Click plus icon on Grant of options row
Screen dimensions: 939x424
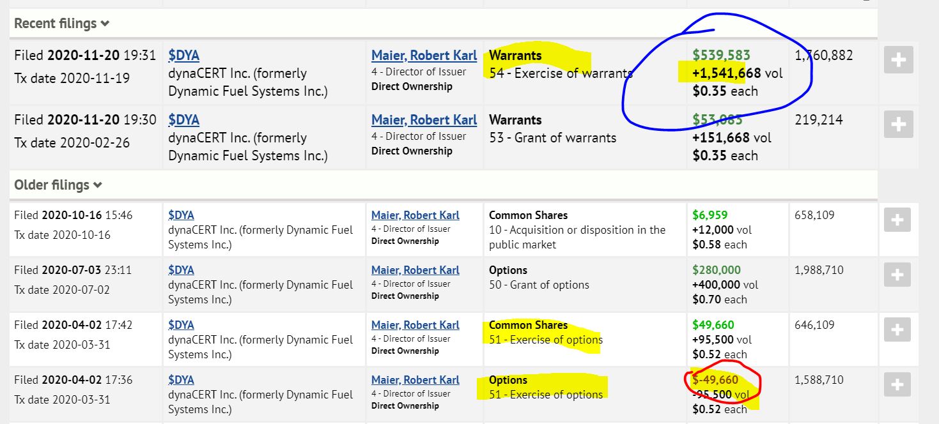[x=897, y=275]
